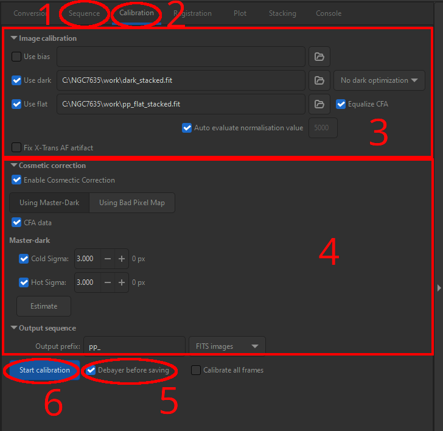443x431 pixels.
Task: Click the Output prefix text field
Action: coord(134,346)
